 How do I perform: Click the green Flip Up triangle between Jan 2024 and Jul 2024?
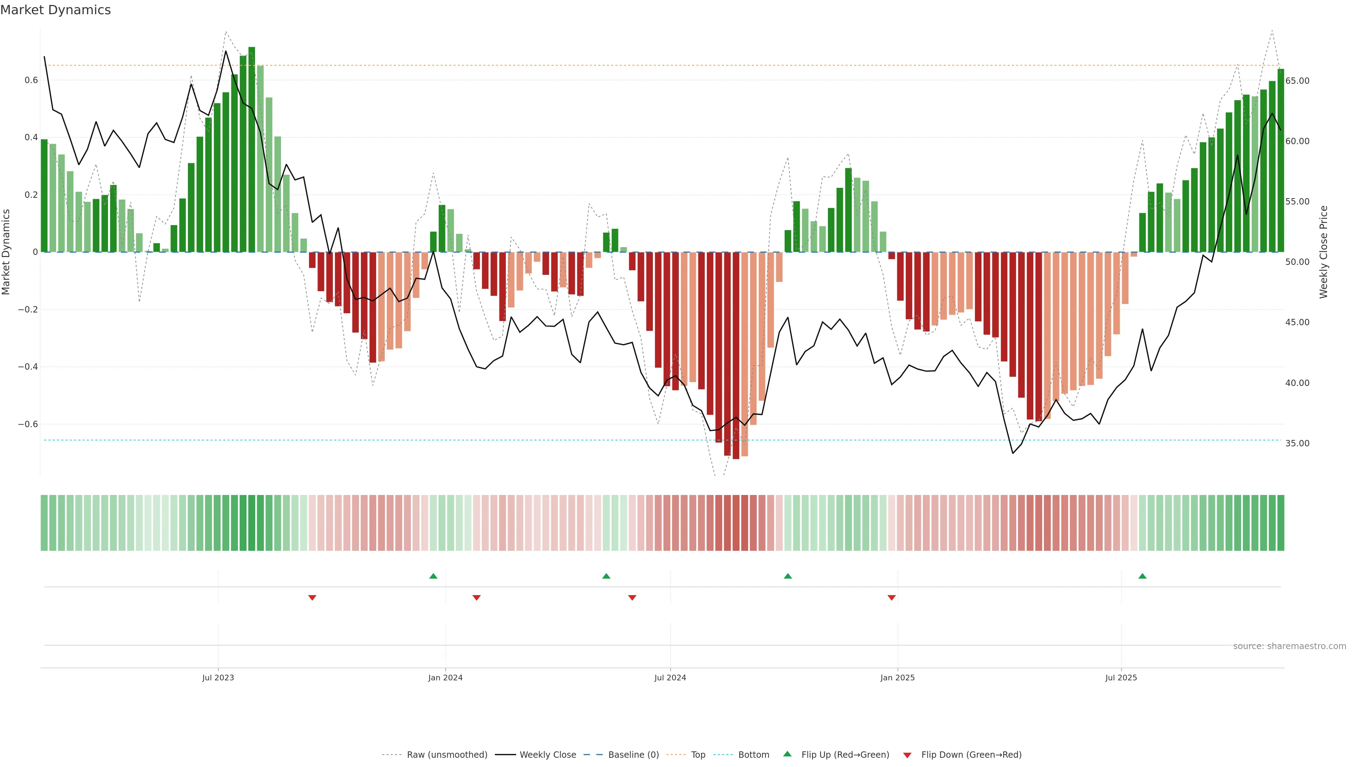pyautogui.click(x=606, y=576)
